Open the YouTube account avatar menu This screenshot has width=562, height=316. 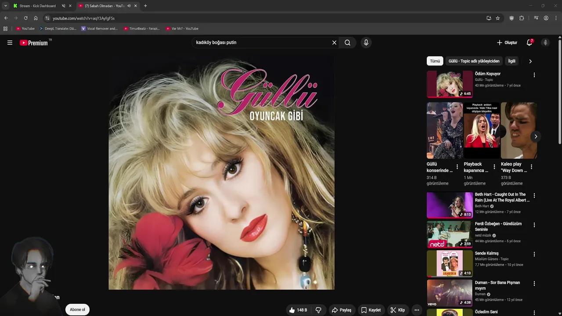click(545, 43)
